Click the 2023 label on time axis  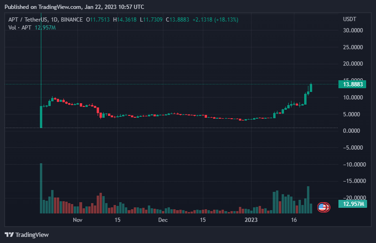click(251, 220)
